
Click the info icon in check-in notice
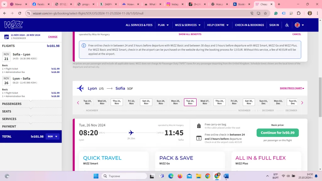[84, 46]
